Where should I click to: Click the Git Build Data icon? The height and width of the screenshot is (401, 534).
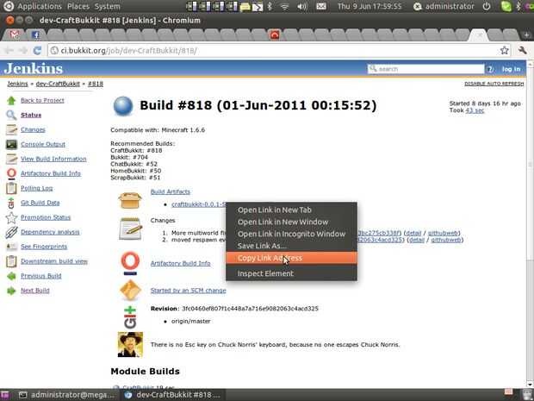pos(11,203)
